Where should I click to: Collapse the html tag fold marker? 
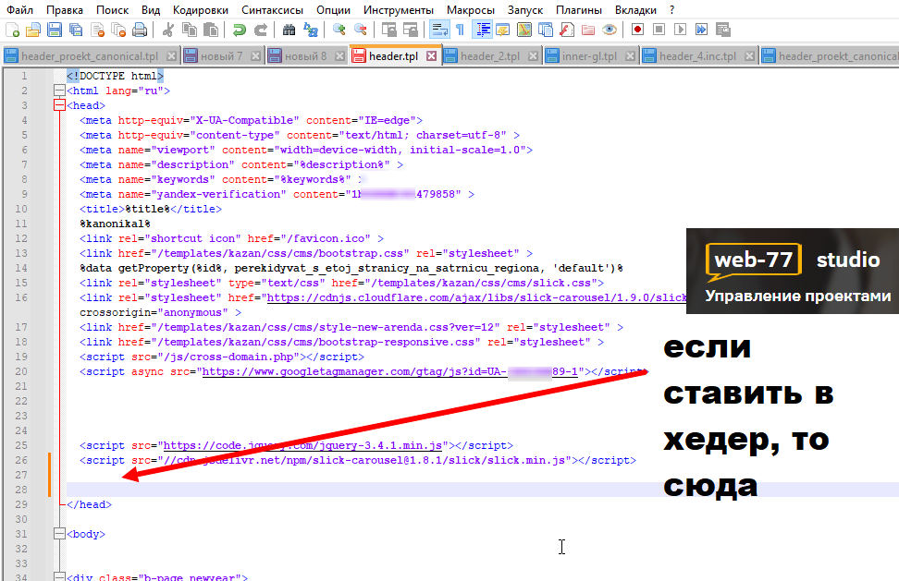pyautogui.click(x=59, y=91)
